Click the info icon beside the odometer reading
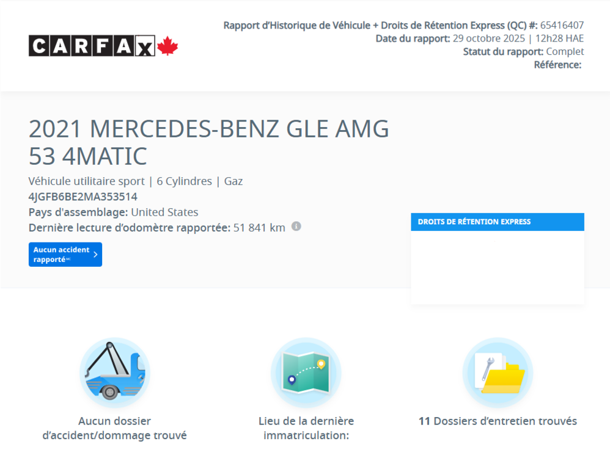610x469 pixels. point(297,227)
